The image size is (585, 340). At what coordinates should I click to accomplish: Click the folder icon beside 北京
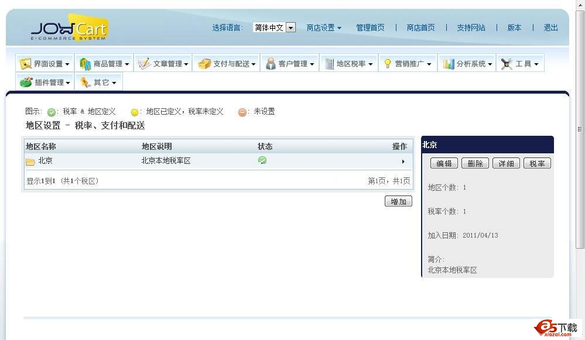coord(30,162)
